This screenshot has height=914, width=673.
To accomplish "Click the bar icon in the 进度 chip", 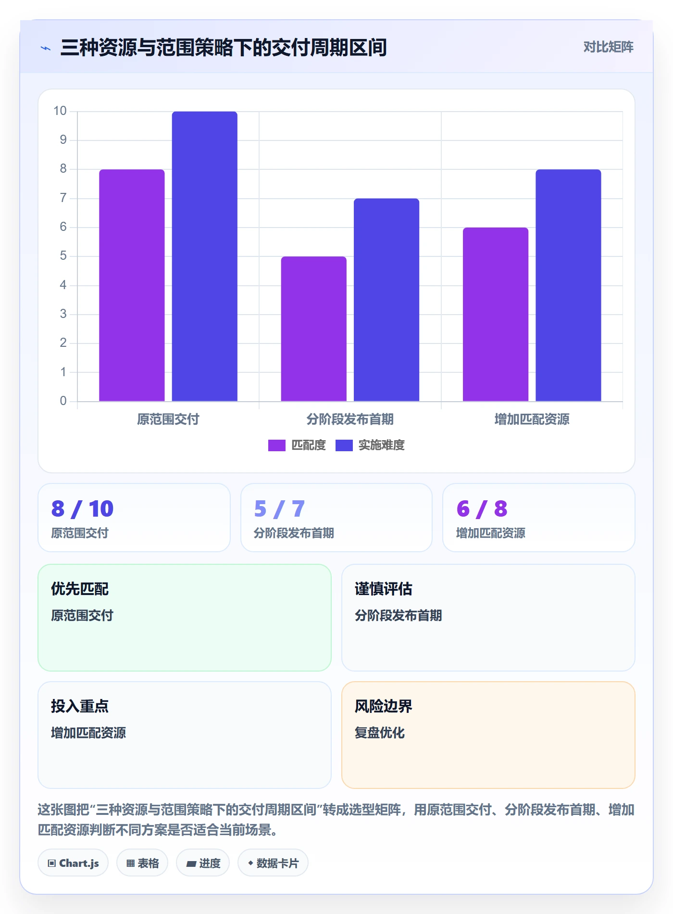I will pyautogui.click(x=191, y=864).
